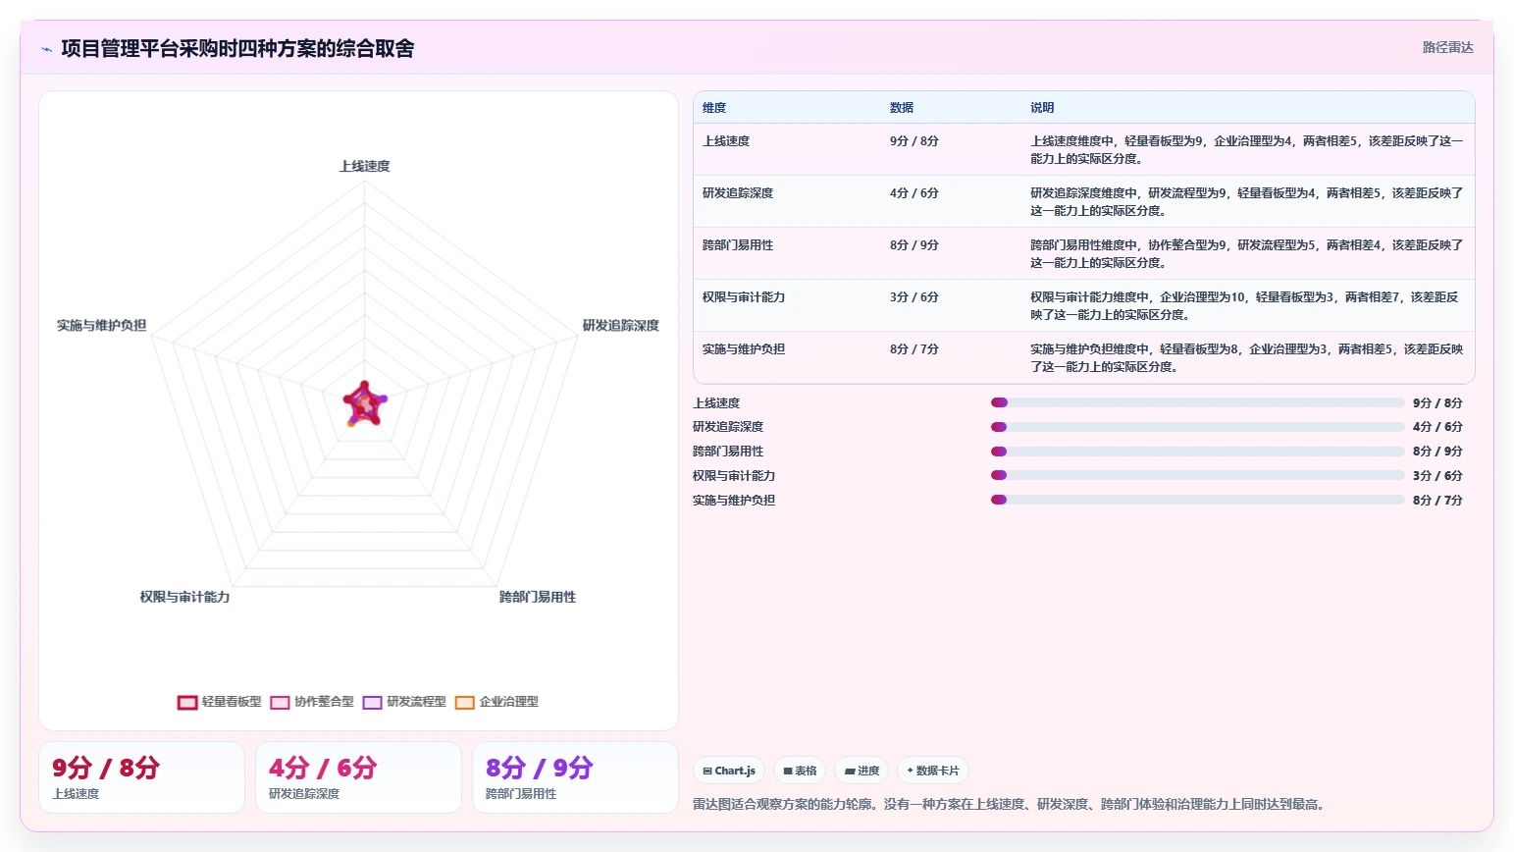Open the 9分 / 8分 上线速度 data card
This screenshot has width=1514, height=852.
[141, 777]
